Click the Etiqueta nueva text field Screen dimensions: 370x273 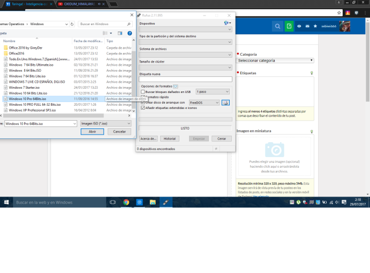tap(185, 79)
